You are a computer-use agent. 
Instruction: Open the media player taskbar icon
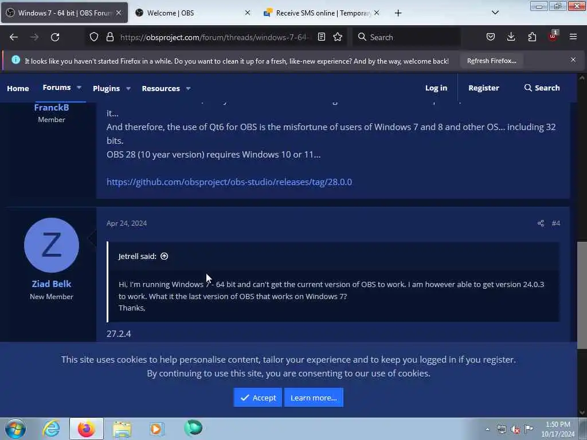[157, 429]
